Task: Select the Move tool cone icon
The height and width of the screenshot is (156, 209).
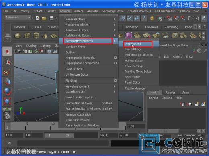Action: (7, 81)
